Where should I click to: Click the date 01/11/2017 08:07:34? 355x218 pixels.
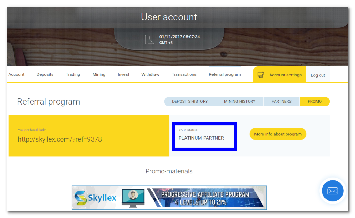[180, 37]
